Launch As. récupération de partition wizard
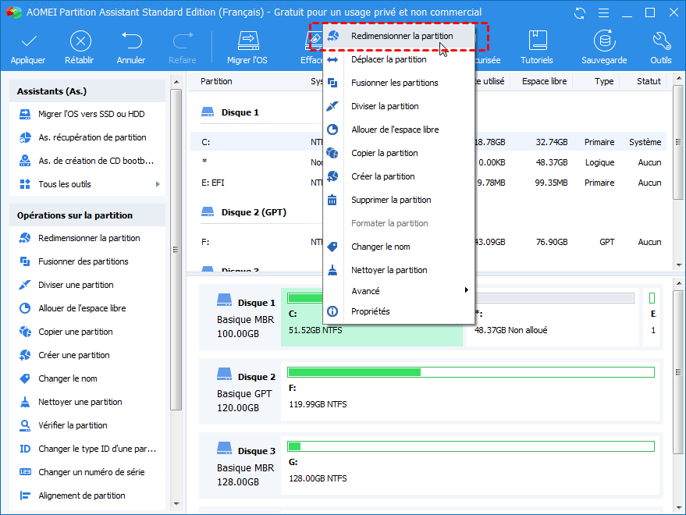Screen dimensions: 686x515 click(87, 137)
